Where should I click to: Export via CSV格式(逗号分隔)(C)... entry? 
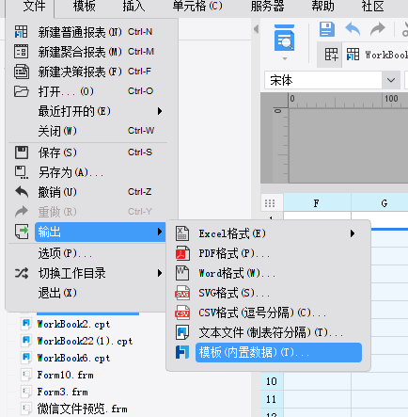[x=268, y=313]
